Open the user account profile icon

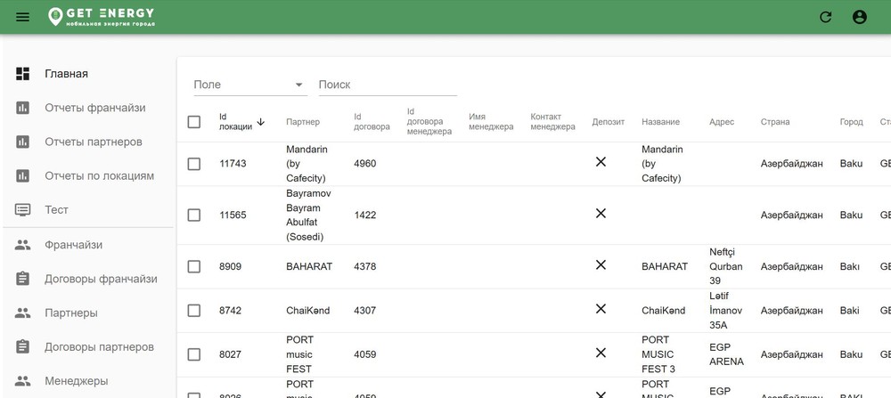(x=859, y=17)
